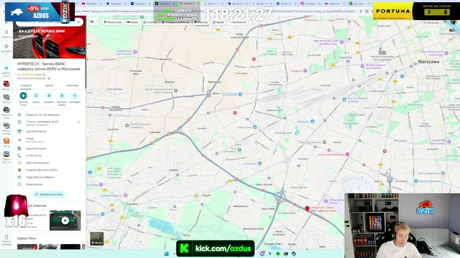Open the ORLEN recent place shortcut
This screenshot has width=460, height=258.
pos(6,143)
